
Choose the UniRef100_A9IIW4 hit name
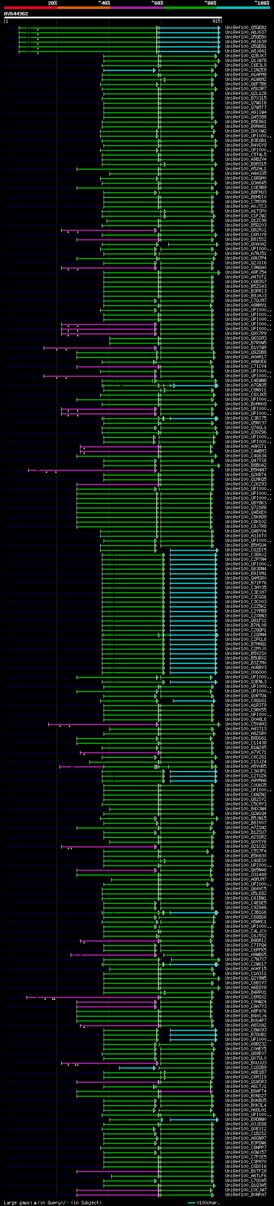(x=246, y=113)
